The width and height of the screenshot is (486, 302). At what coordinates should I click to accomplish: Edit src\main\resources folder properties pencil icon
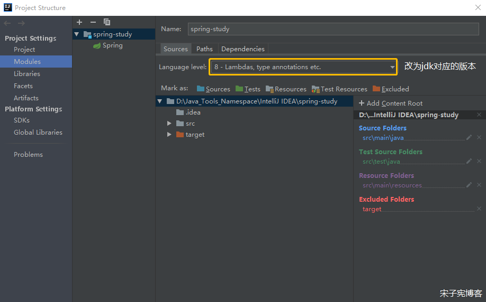[469, 185]
